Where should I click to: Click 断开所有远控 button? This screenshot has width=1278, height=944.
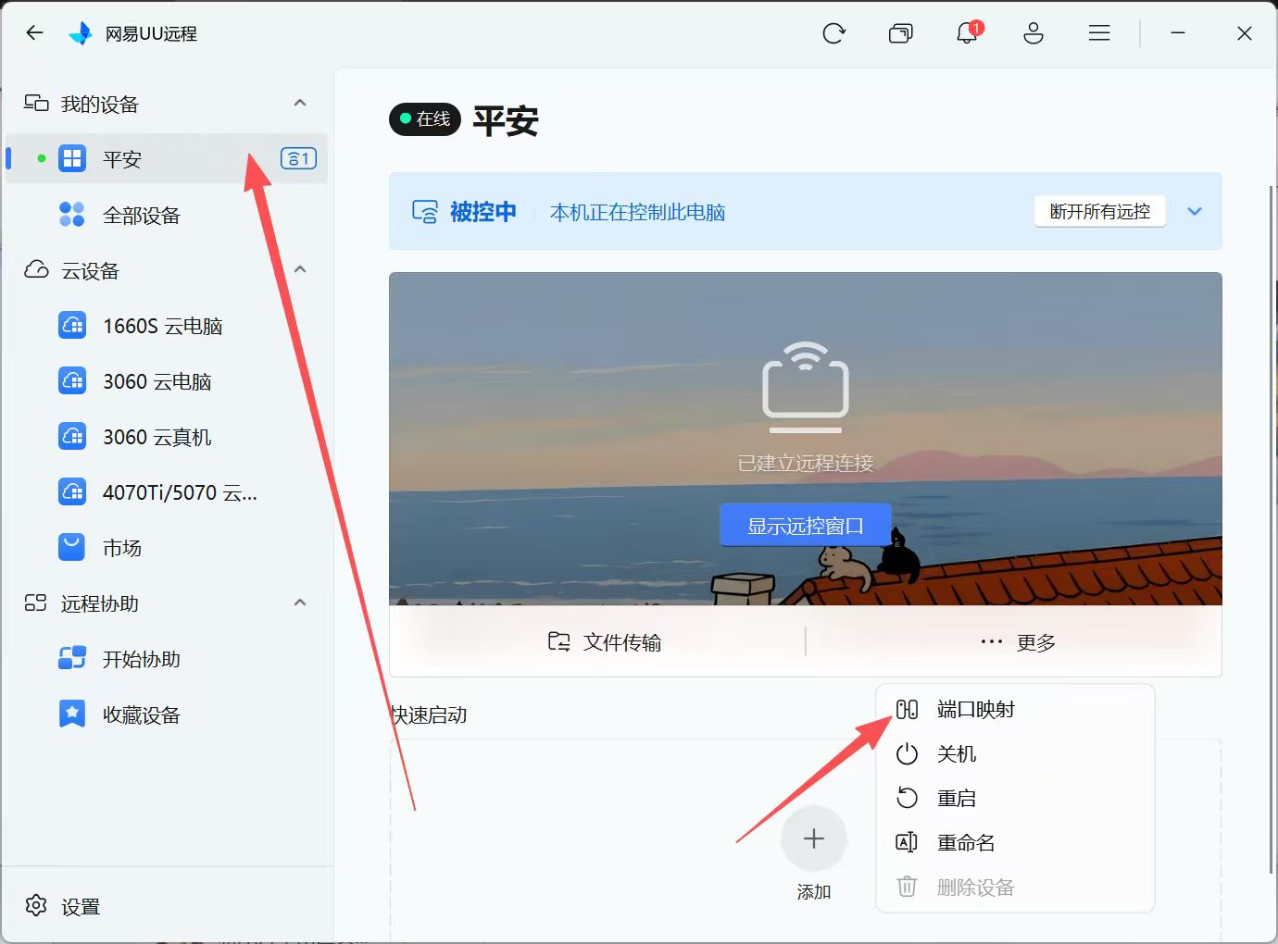[1100, 211]
